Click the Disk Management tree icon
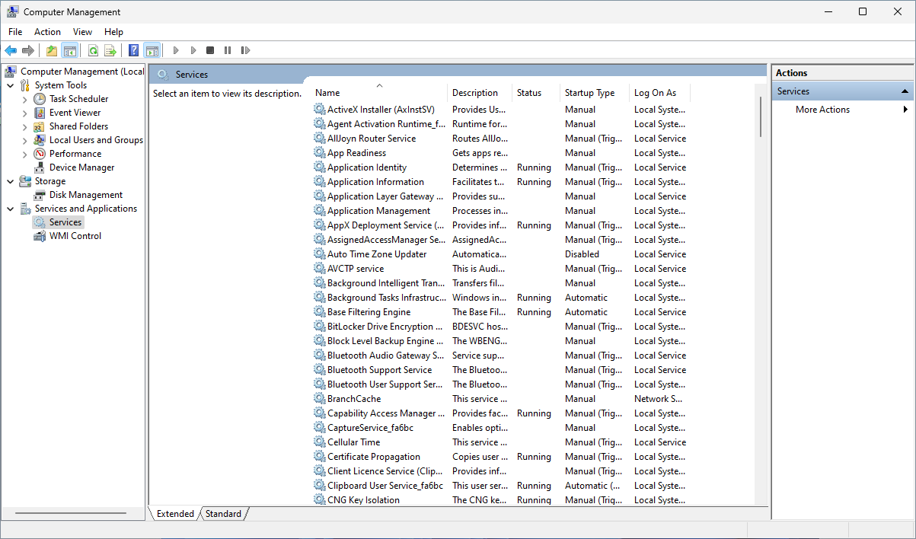 tap(40, 195)
